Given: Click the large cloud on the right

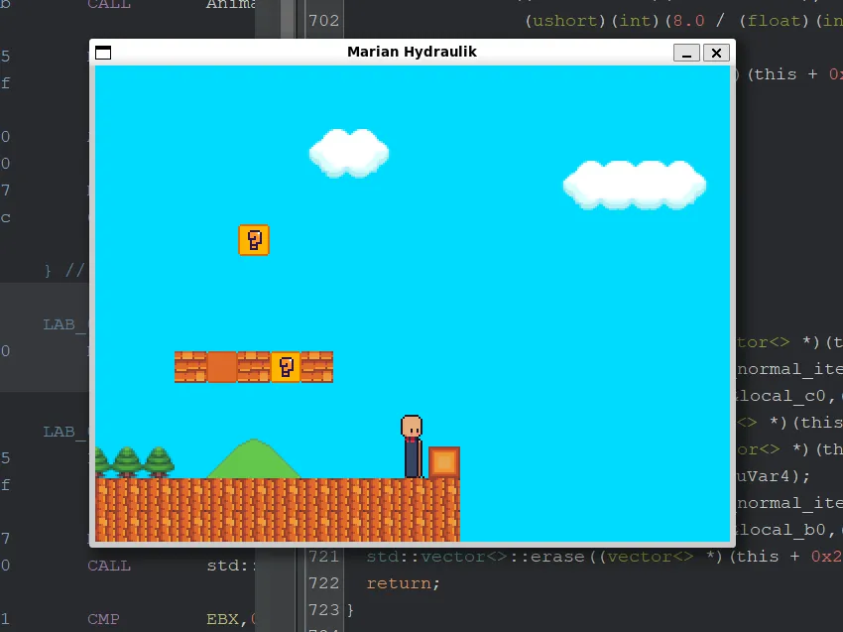Looking at the screenshot, I should [634, 185].
